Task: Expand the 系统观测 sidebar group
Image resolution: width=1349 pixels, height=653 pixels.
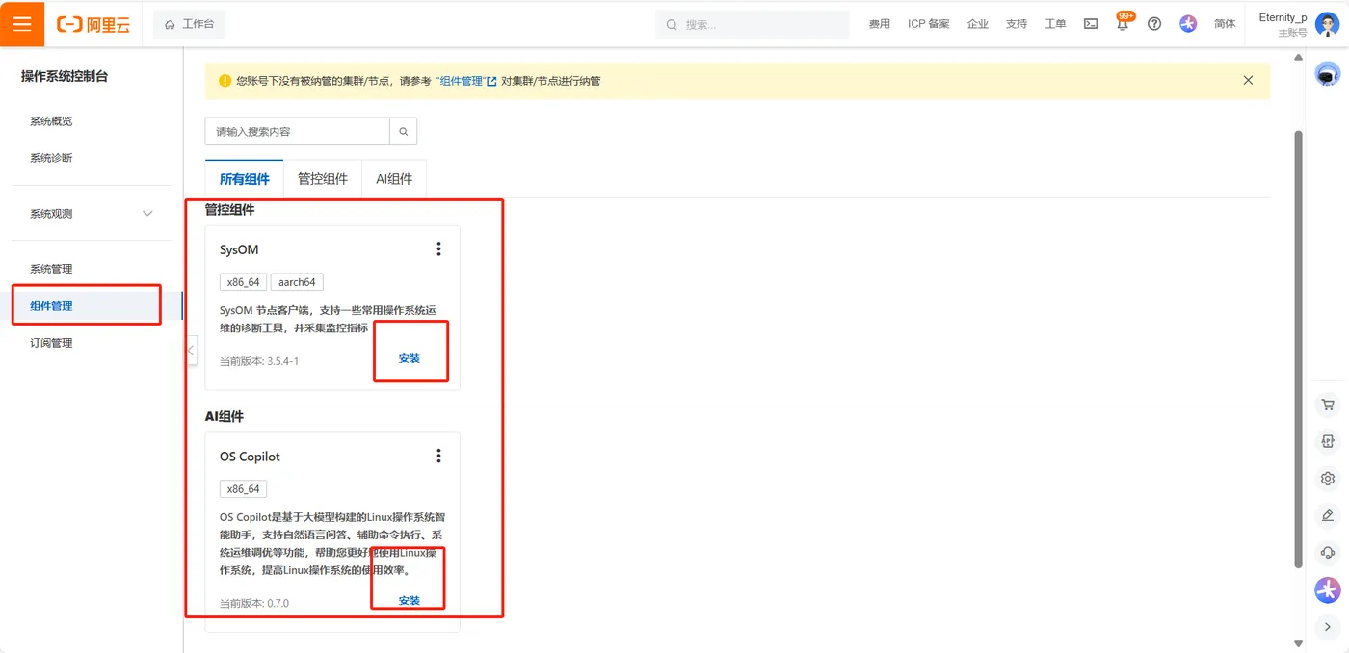Action: pyautogui.click(x=92, y=214)
